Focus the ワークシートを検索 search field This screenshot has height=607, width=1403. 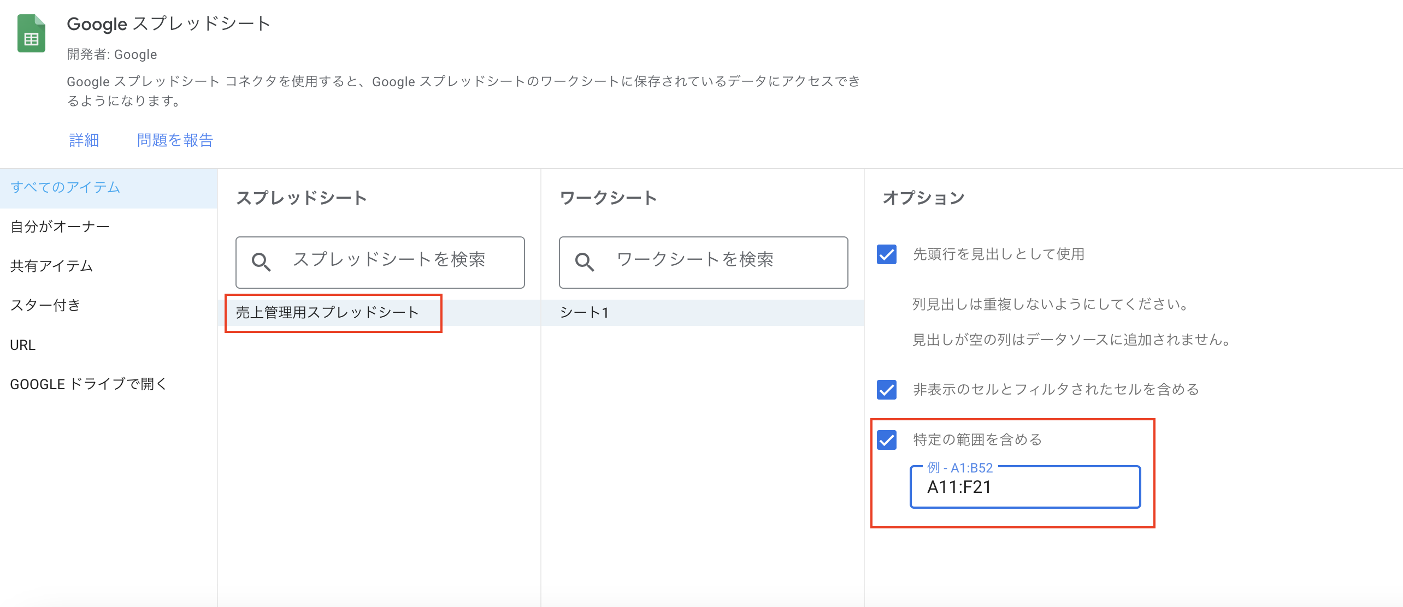(x=712, y=260)
